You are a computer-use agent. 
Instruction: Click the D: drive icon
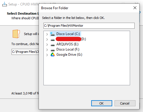(53, 40)
